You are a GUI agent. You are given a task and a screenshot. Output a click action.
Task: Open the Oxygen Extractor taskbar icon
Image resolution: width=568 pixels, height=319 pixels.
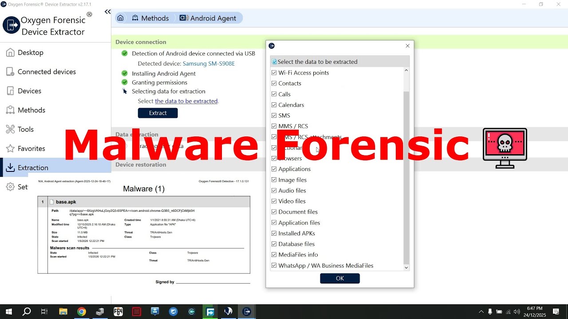(247, 312)
